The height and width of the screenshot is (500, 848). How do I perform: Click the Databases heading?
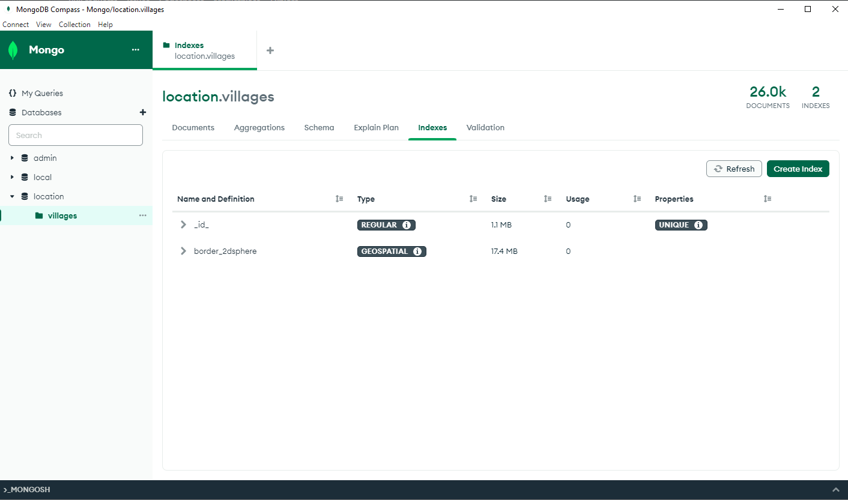(41, 112)
